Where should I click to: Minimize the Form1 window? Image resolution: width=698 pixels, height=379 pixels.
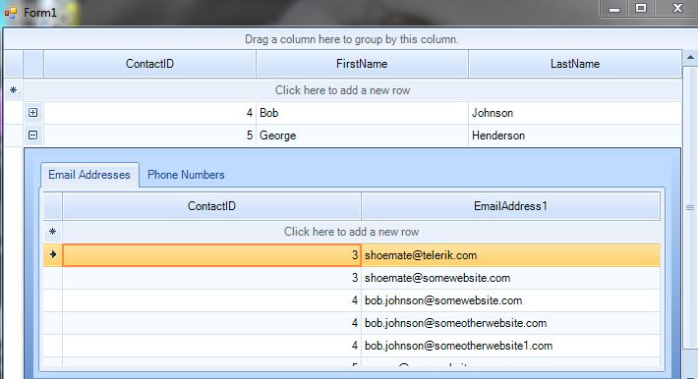point(614,9)
